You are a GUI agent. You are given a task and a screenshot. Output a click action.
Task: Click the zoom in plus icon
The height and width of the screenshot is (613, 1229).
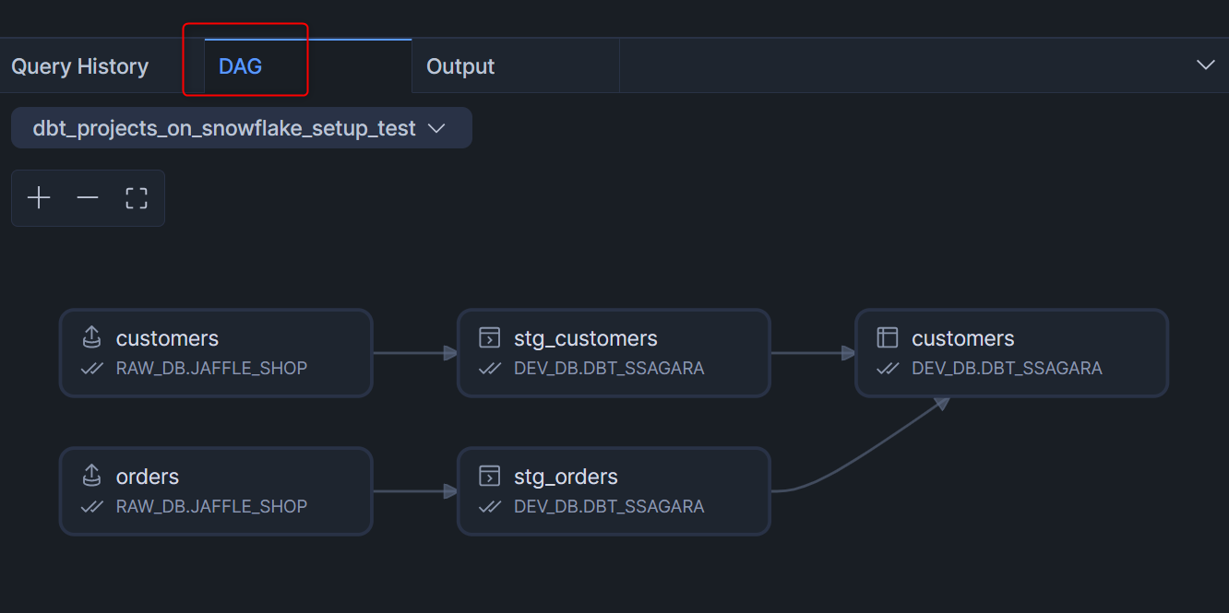coord(39,197)
